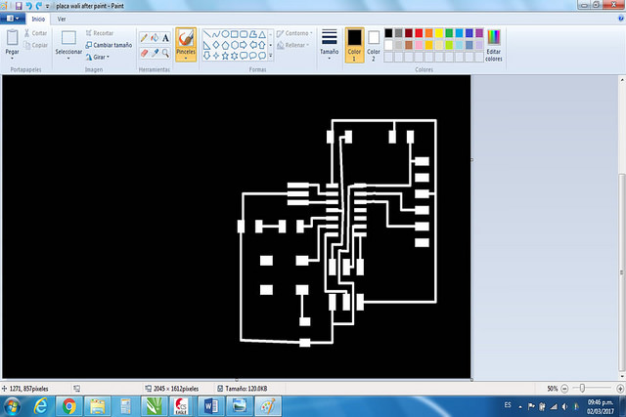Screen dimensions: 626x417
Task: Expand the shapes gallery more arrow
Action: click(271, 56)
